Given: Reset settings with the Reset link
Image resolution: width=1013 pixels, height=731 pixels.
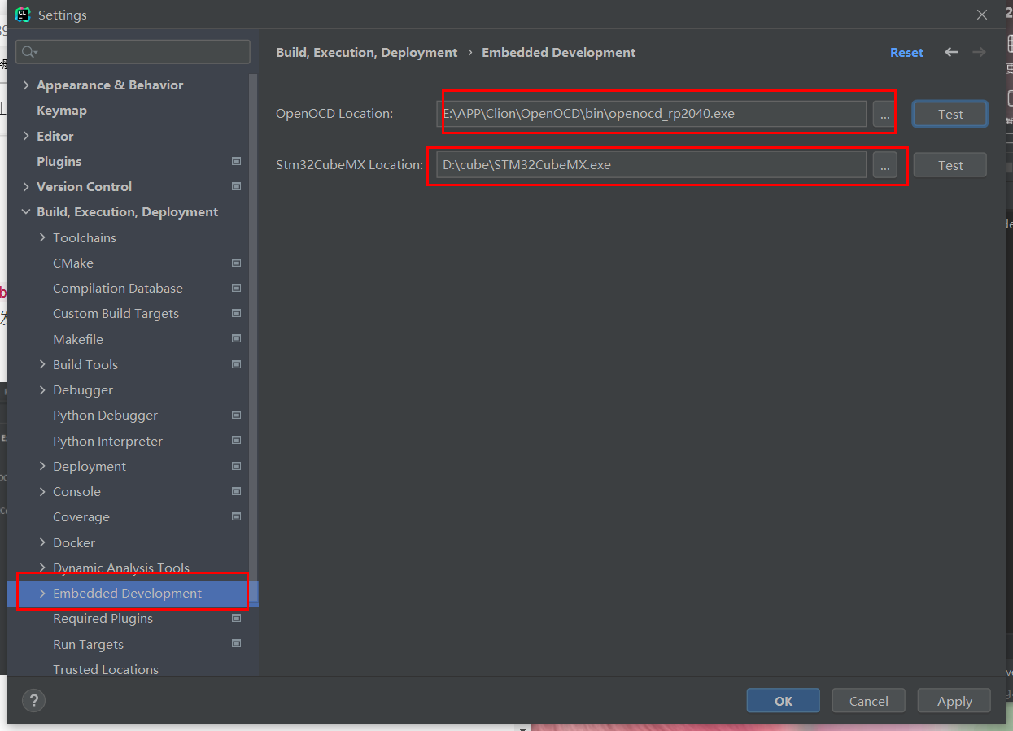Looking at the screenshot, I should point(906,52).
